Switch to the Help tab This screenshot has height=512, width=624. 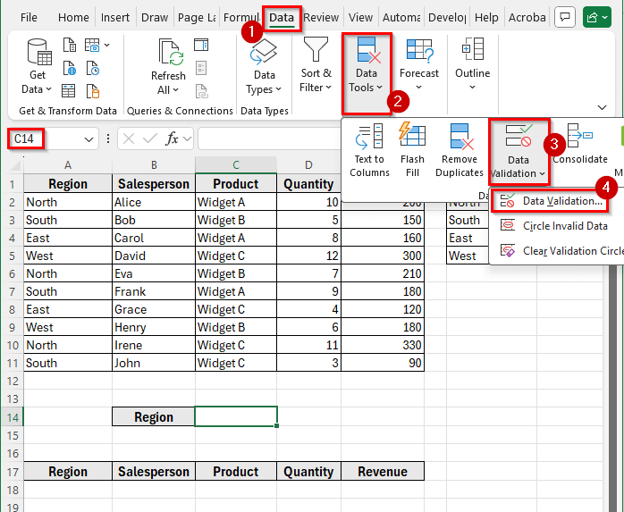486,18
